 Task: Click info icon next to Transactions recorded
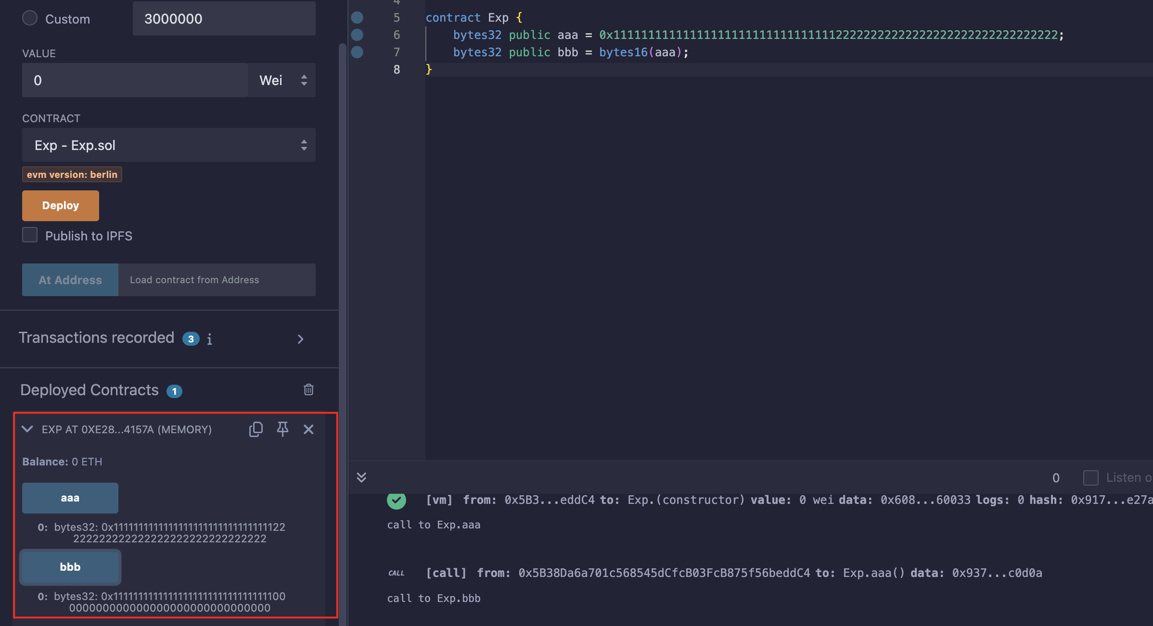point(209,339)
